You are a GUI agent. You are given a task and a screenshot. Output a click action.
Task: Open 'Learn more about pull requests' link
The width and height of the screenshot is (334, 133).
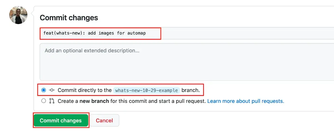(246, 101)
